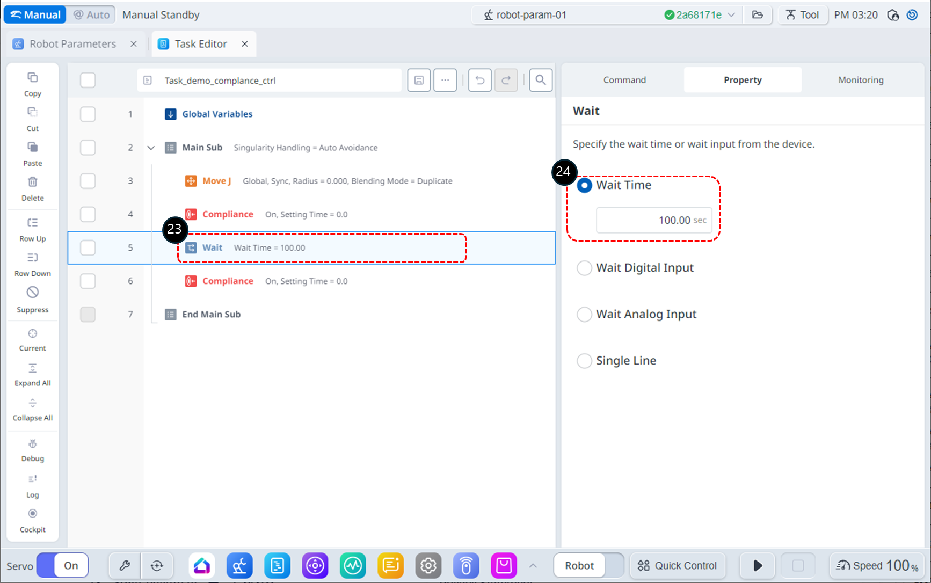The height and width of the screenshot is (583, 931).
Task: Click the undo arrow button
Action: pos(479,81)
